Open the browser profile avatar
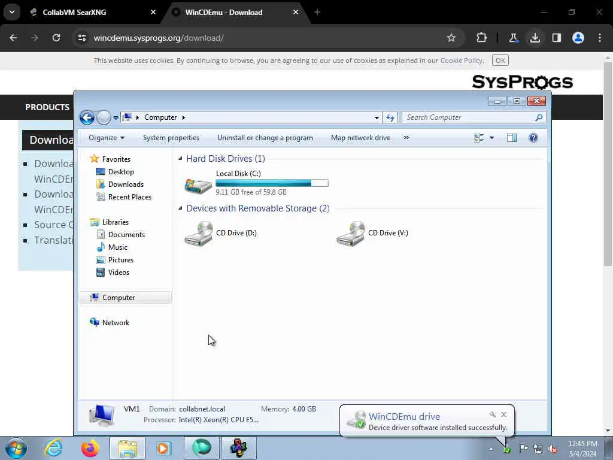Viewport: 613px width, 460px height. point(578,38)
